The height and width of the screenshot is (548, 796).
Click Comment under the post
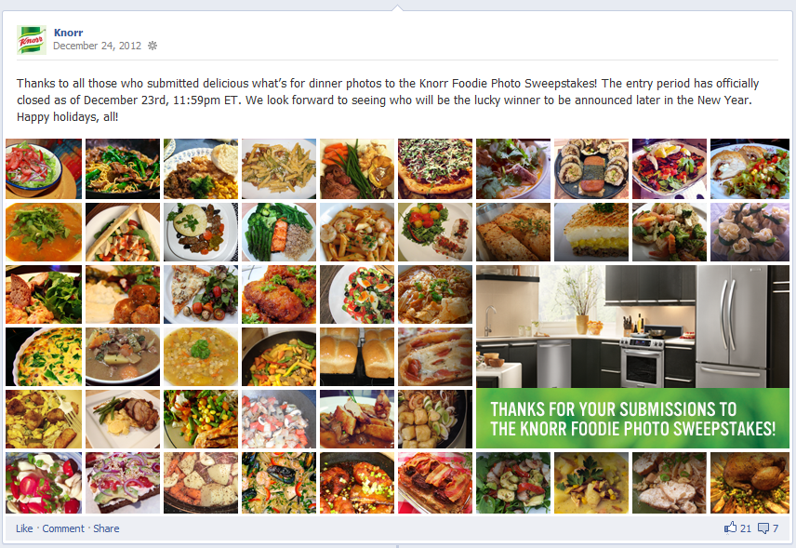click(63, 528)
